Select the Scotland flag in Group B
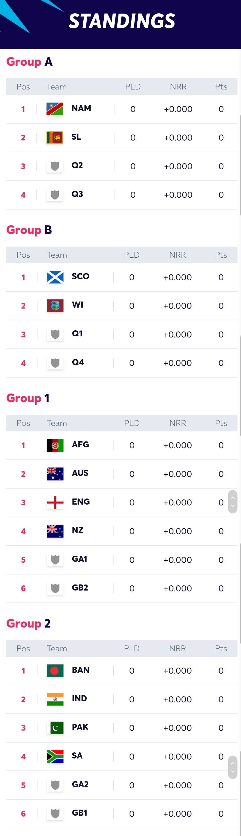 (x=55, y=277)
